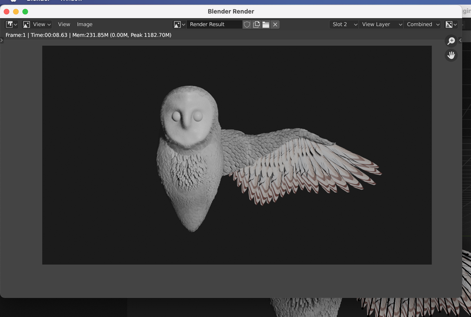
Task: Toggle the fake user shield icon
Action: [247, 24]
